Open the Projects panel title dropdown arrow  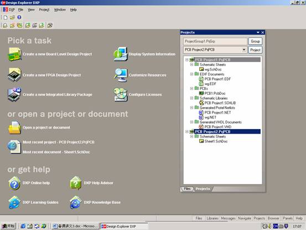click(x=258, y=33)
